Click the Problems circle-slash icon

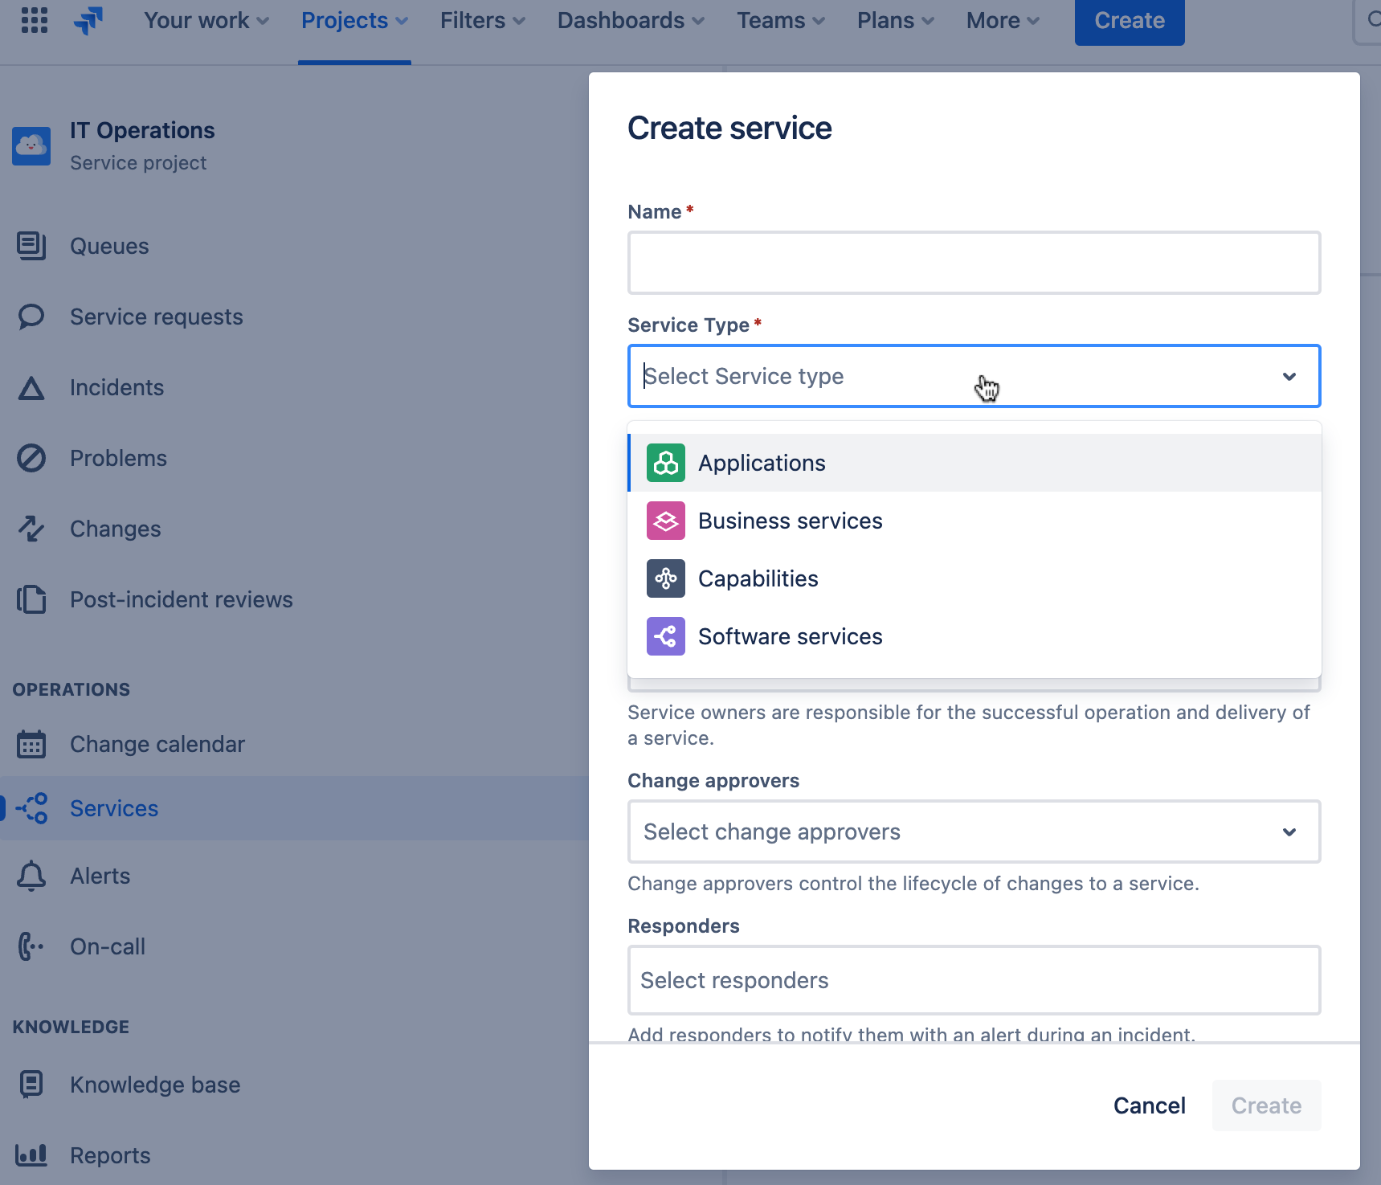click(31, 458)
